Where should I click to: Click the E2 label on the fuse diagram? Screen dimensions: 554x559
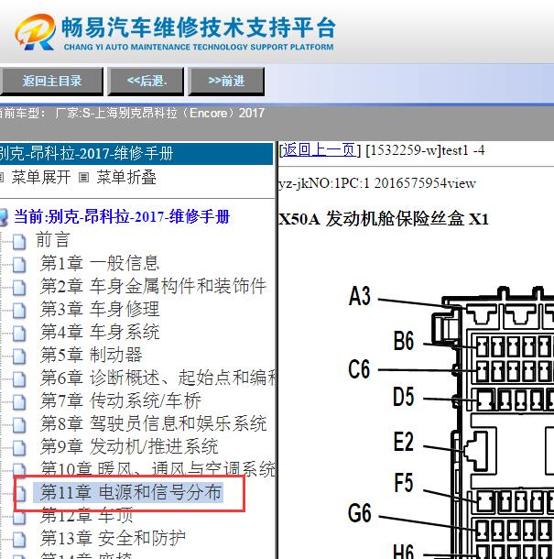(x=403, y=442)
